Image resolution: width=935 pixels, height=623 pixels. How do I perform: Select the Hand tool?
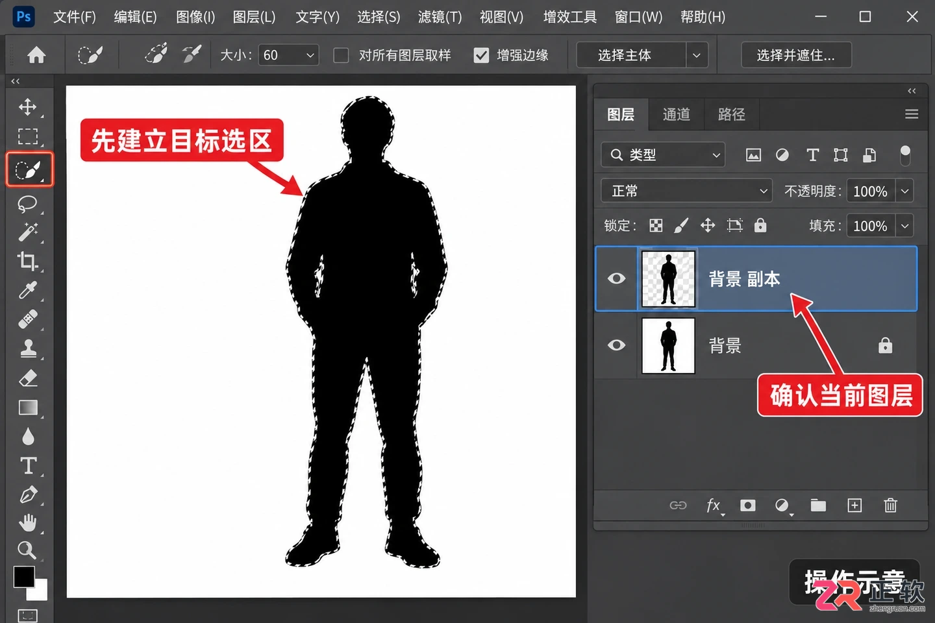click(x=27, y=523)
